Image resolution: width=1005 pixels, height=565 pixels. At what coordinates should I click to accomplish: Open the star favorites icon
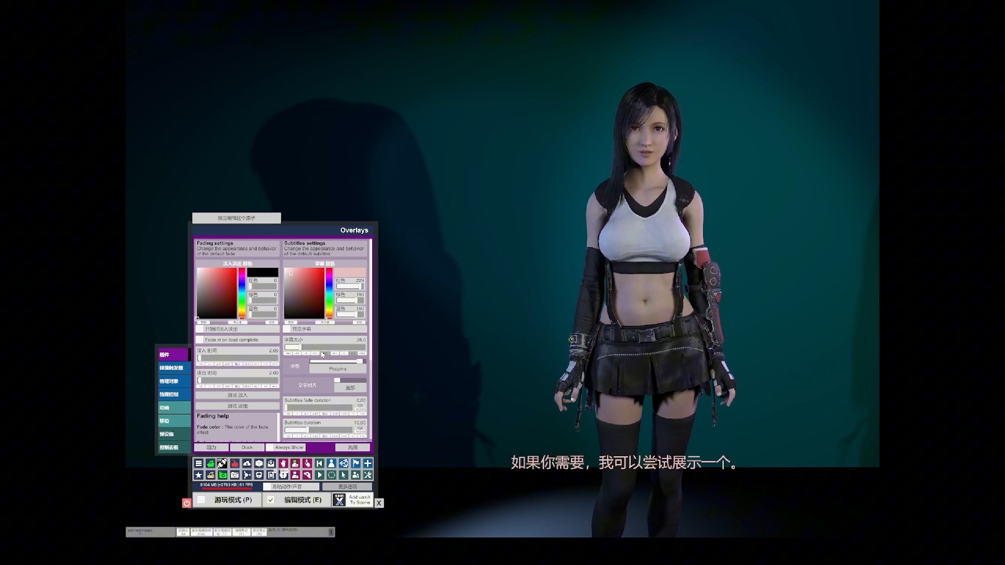click(x=198, y=475)
